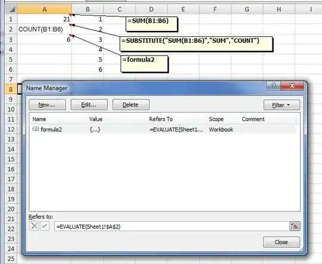Click the =SUBSTITUTE comment box
Viewport: 322px width, 264px height.
click(196, 44)
